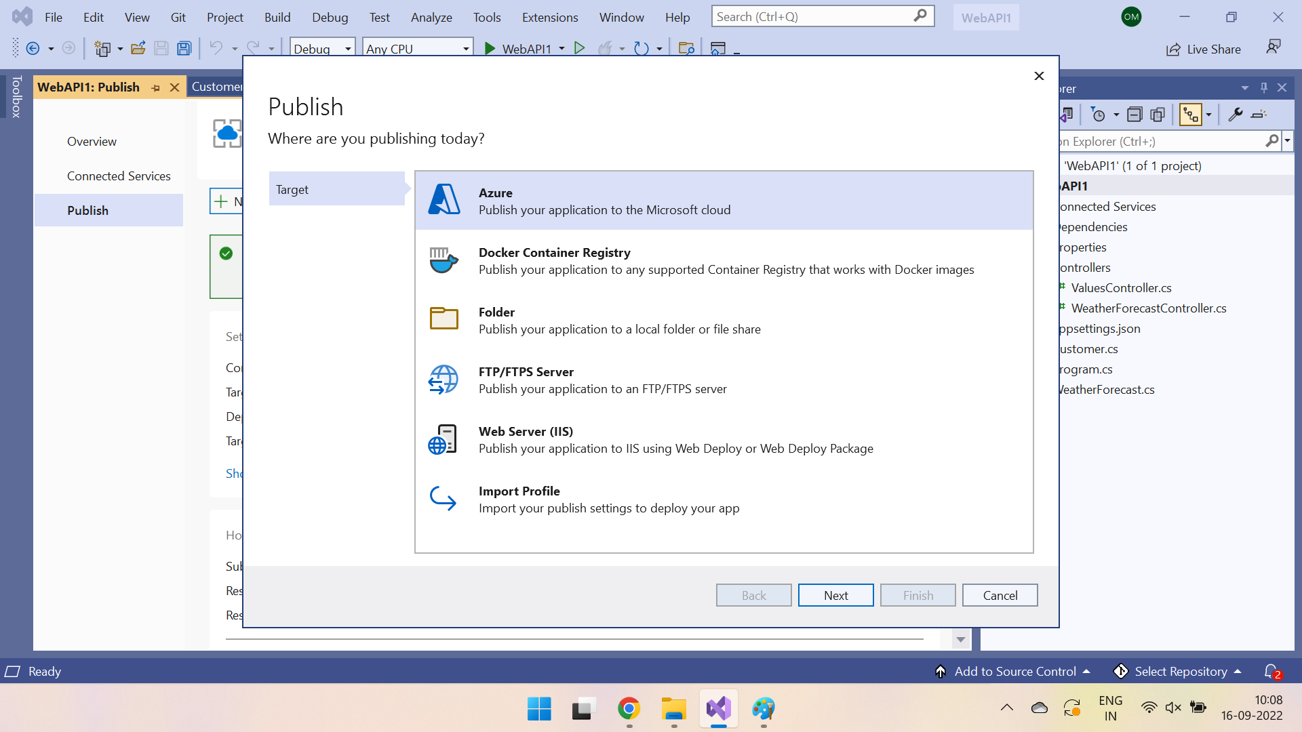Viewport: 1302px width, 732px height.
Task: Click the Import Profile arrow icon
Action: pos(443,498)
